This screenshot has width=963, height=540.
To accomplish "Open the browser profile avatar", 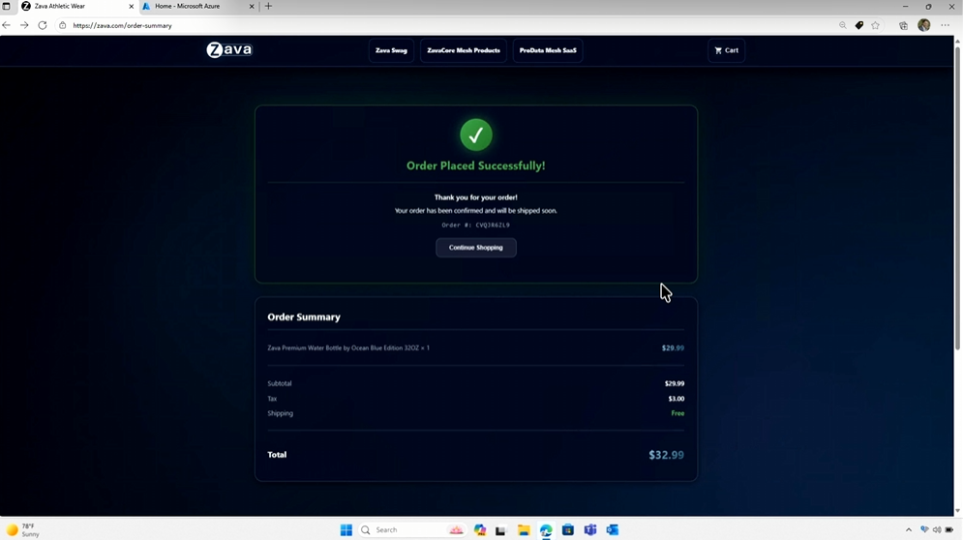I will (923, 25).
